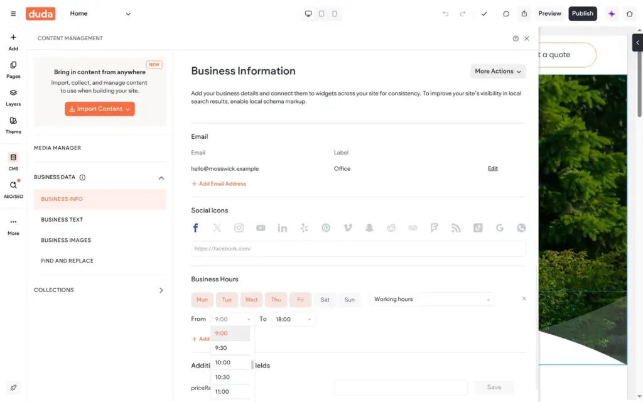
Task: Select the Instagram social icon
Action: coord(239,227)
